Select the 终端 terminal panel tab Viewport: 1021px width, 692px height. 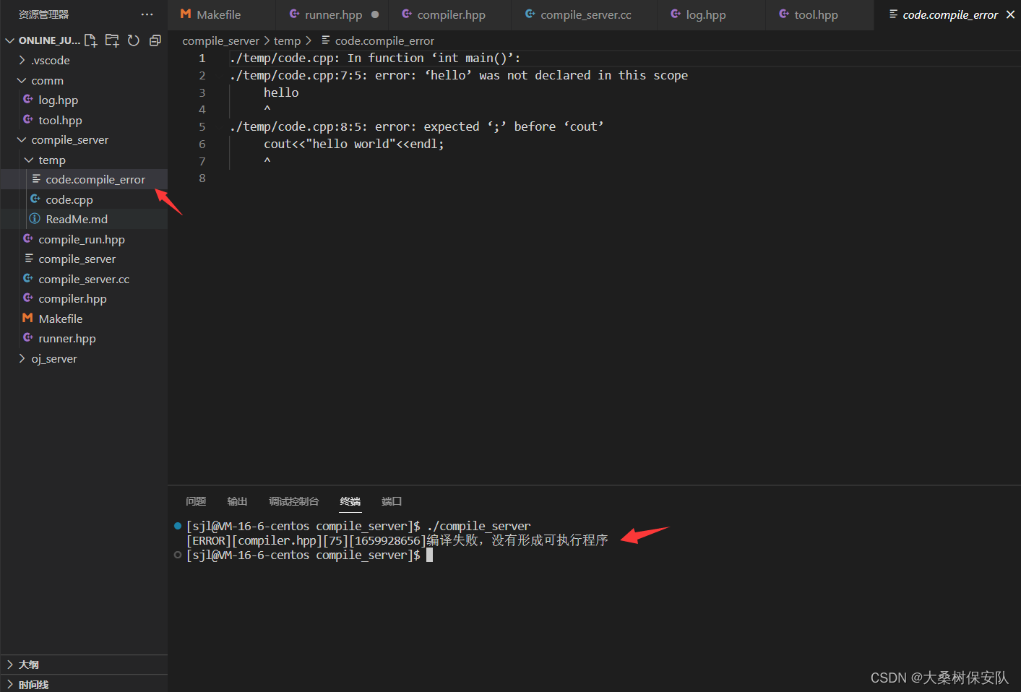click(350, 501)
